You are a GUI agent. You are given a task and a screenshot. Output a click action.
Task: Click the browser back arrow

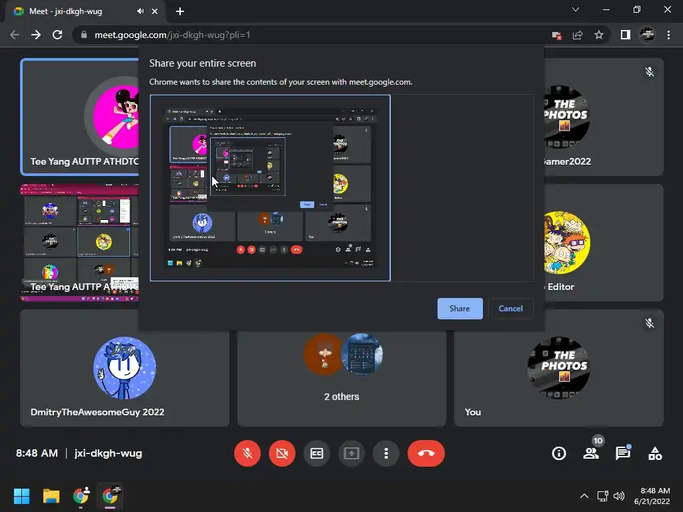[15, 35]
